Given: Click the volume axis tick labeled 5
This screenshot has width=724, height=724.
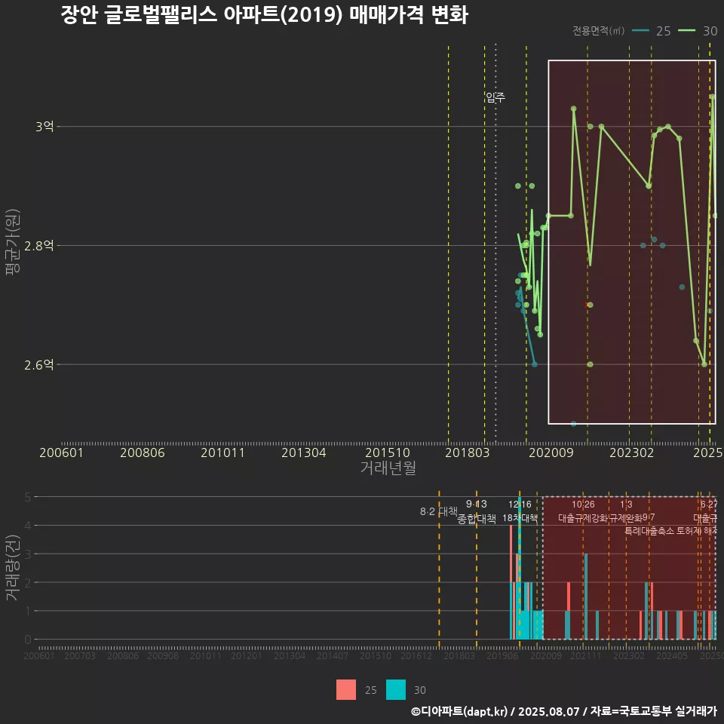Looking at the screenshot, I should click(x=28, y=497).
